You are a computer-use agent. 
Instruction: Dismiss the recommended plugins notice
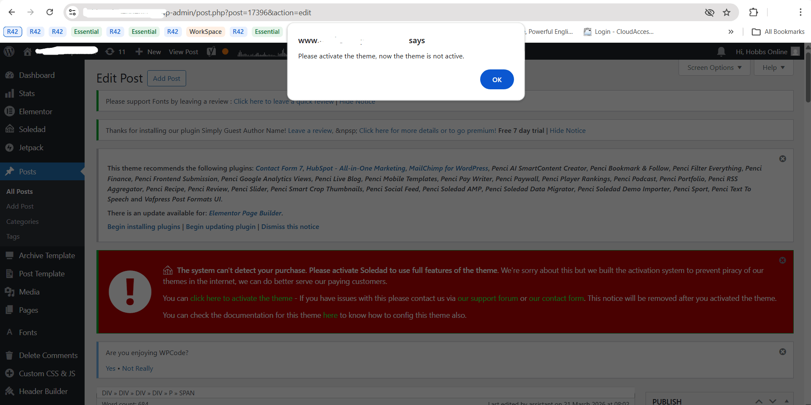(782, 159)
